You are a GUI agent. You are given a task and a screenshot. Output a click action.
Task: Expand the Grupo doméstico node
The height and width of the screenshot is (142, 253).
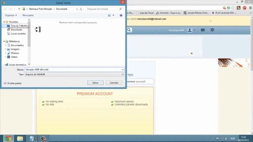point(4,65)
